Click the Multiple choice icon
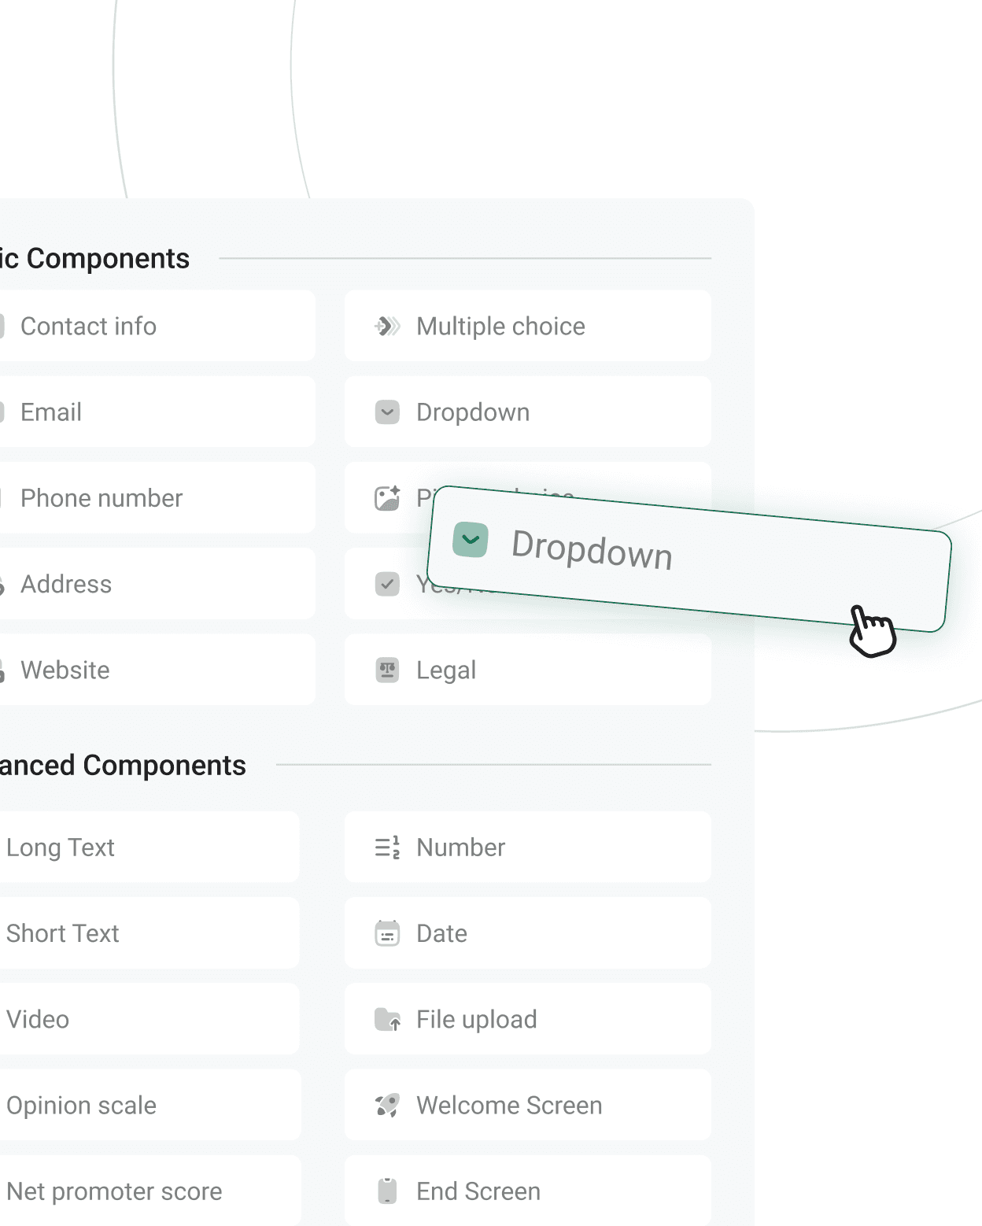The image size is (982, 1226). pyautogui.click(x=387, y=326)
